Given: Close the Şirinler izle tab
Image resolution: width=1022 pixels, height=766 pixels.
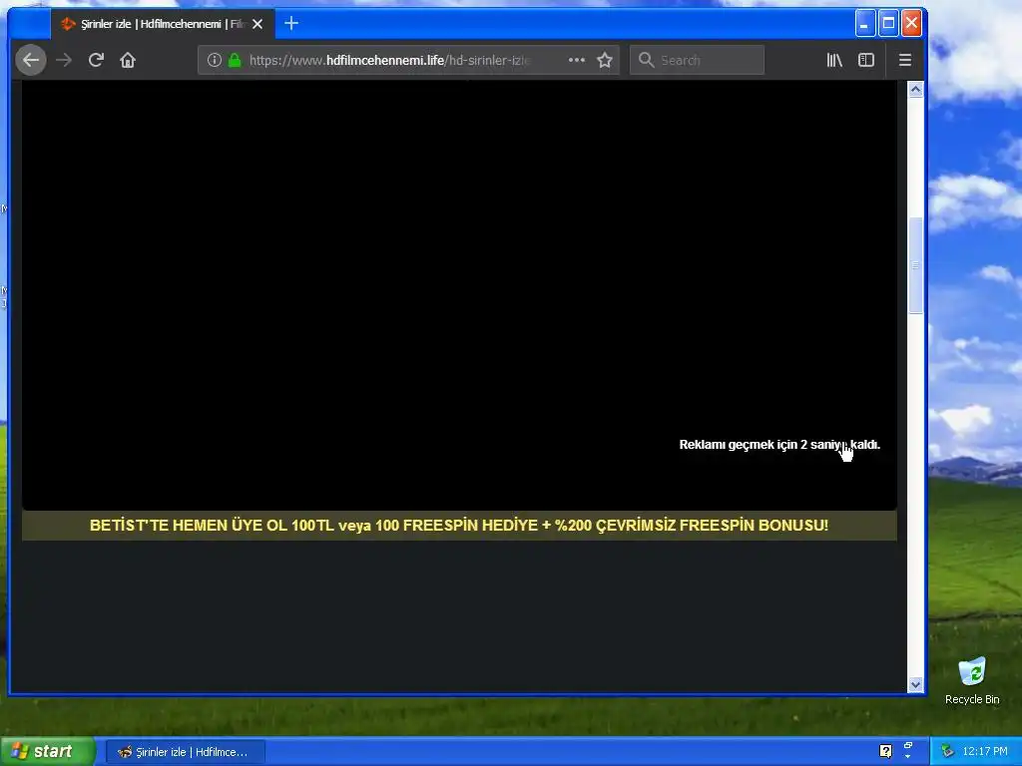Looking at the screenshot, I should click(x=257, y=24).
